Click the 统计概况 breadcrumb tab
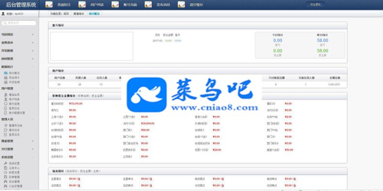The width and height of the screenshot is (383, 191). [94, 14]
